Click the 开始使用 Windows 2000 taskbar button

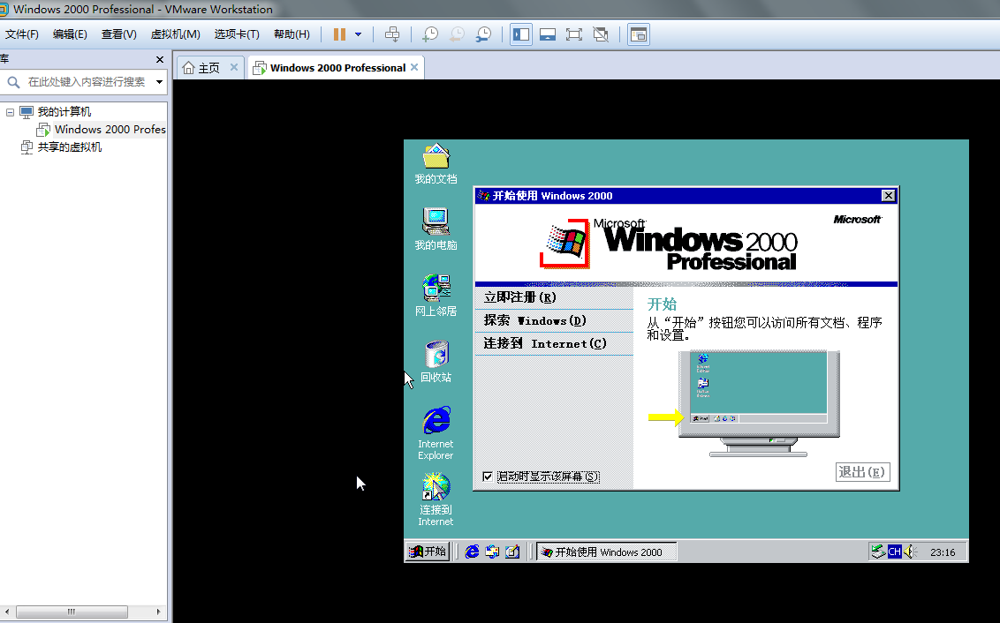pos(607,552)
